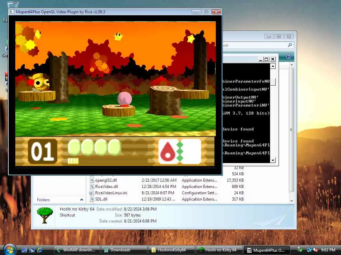Click Size 587 bytes value in details pane
341x255 pixels.
132,215
